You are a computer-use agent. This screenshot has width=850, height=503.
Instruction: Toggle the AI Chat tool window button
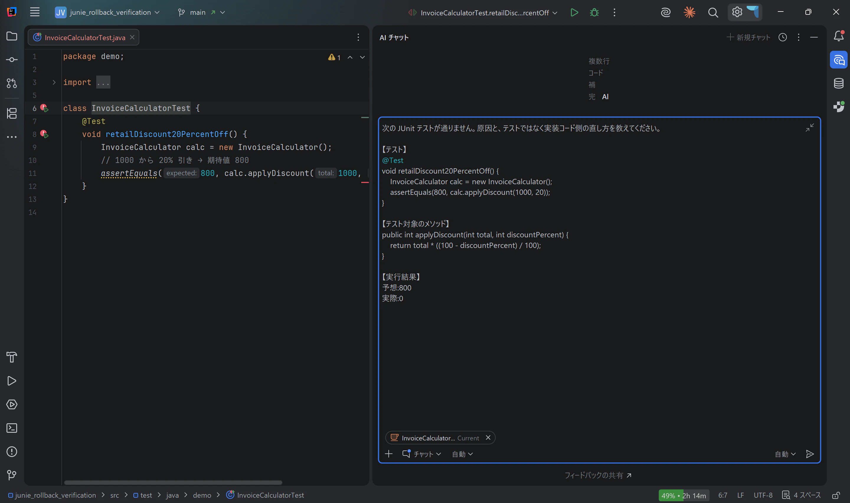point(838,60)
